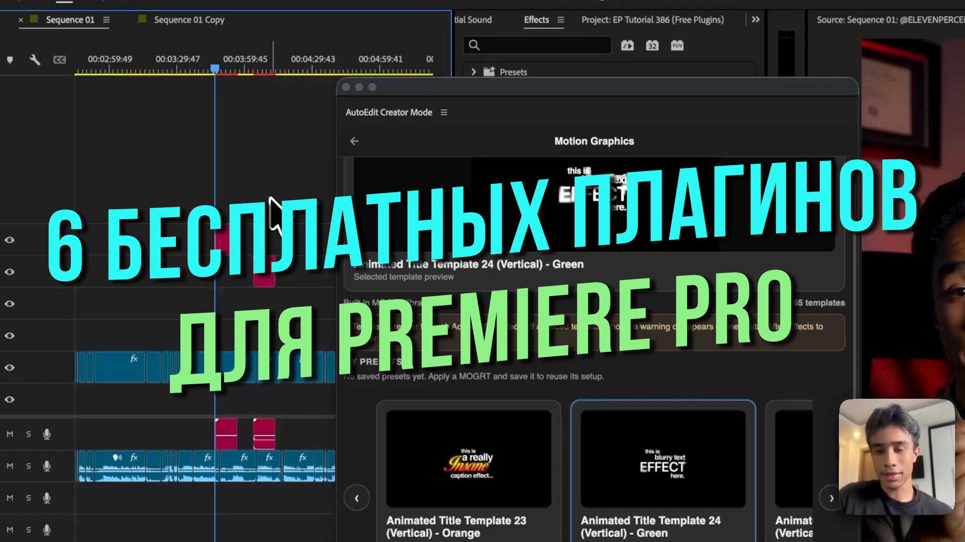
Task: Mute the first audio track
Action: click(10, 434)
